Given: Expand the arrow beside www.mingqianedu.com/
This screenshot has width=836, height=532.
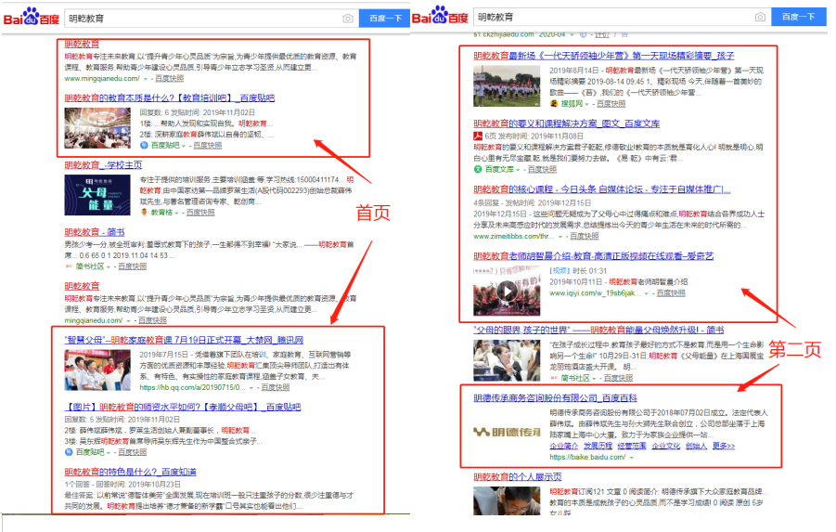Looking at the screenshot, I should [145, 79].
